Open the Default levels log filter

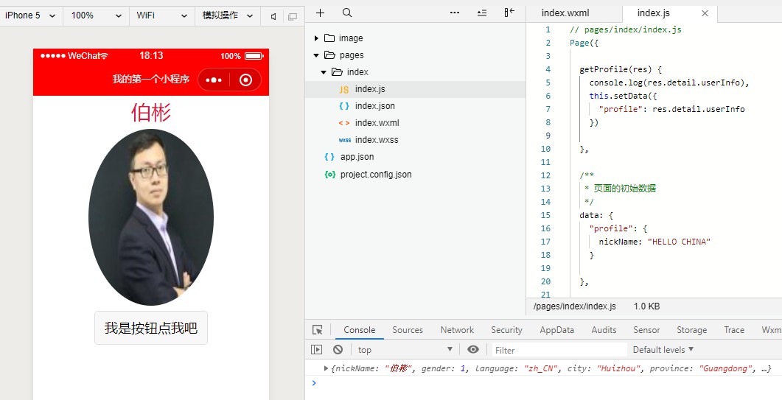663,350
